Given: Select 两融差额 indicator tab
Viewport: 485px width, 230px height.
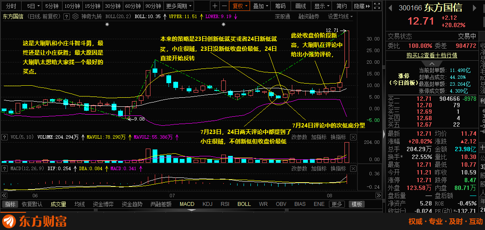Looking at the screenshot, I should coord(161,204).
